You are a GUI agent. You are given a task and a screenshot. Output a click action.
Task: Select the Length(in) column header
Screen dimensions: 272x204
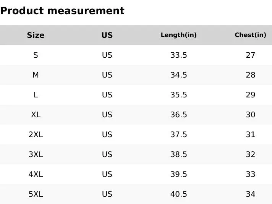[178, 35]
